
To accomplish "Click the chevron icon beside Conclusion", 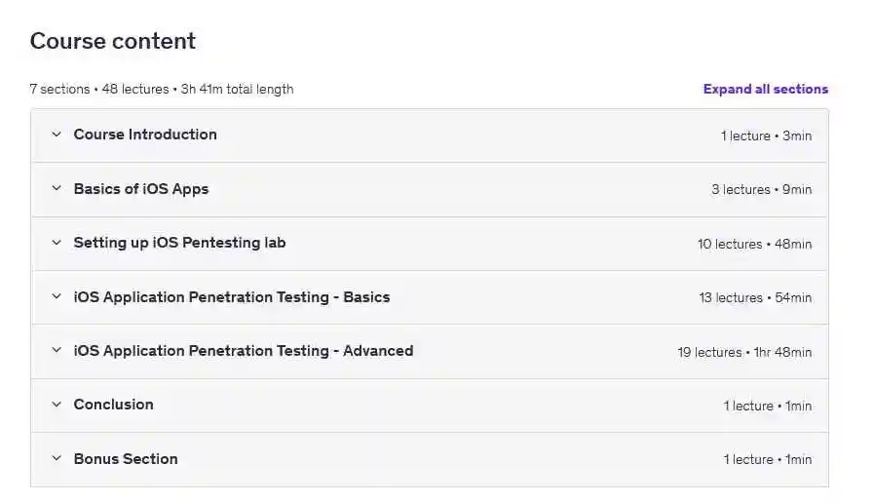I will pyautogui.click(x=56, y=405).
